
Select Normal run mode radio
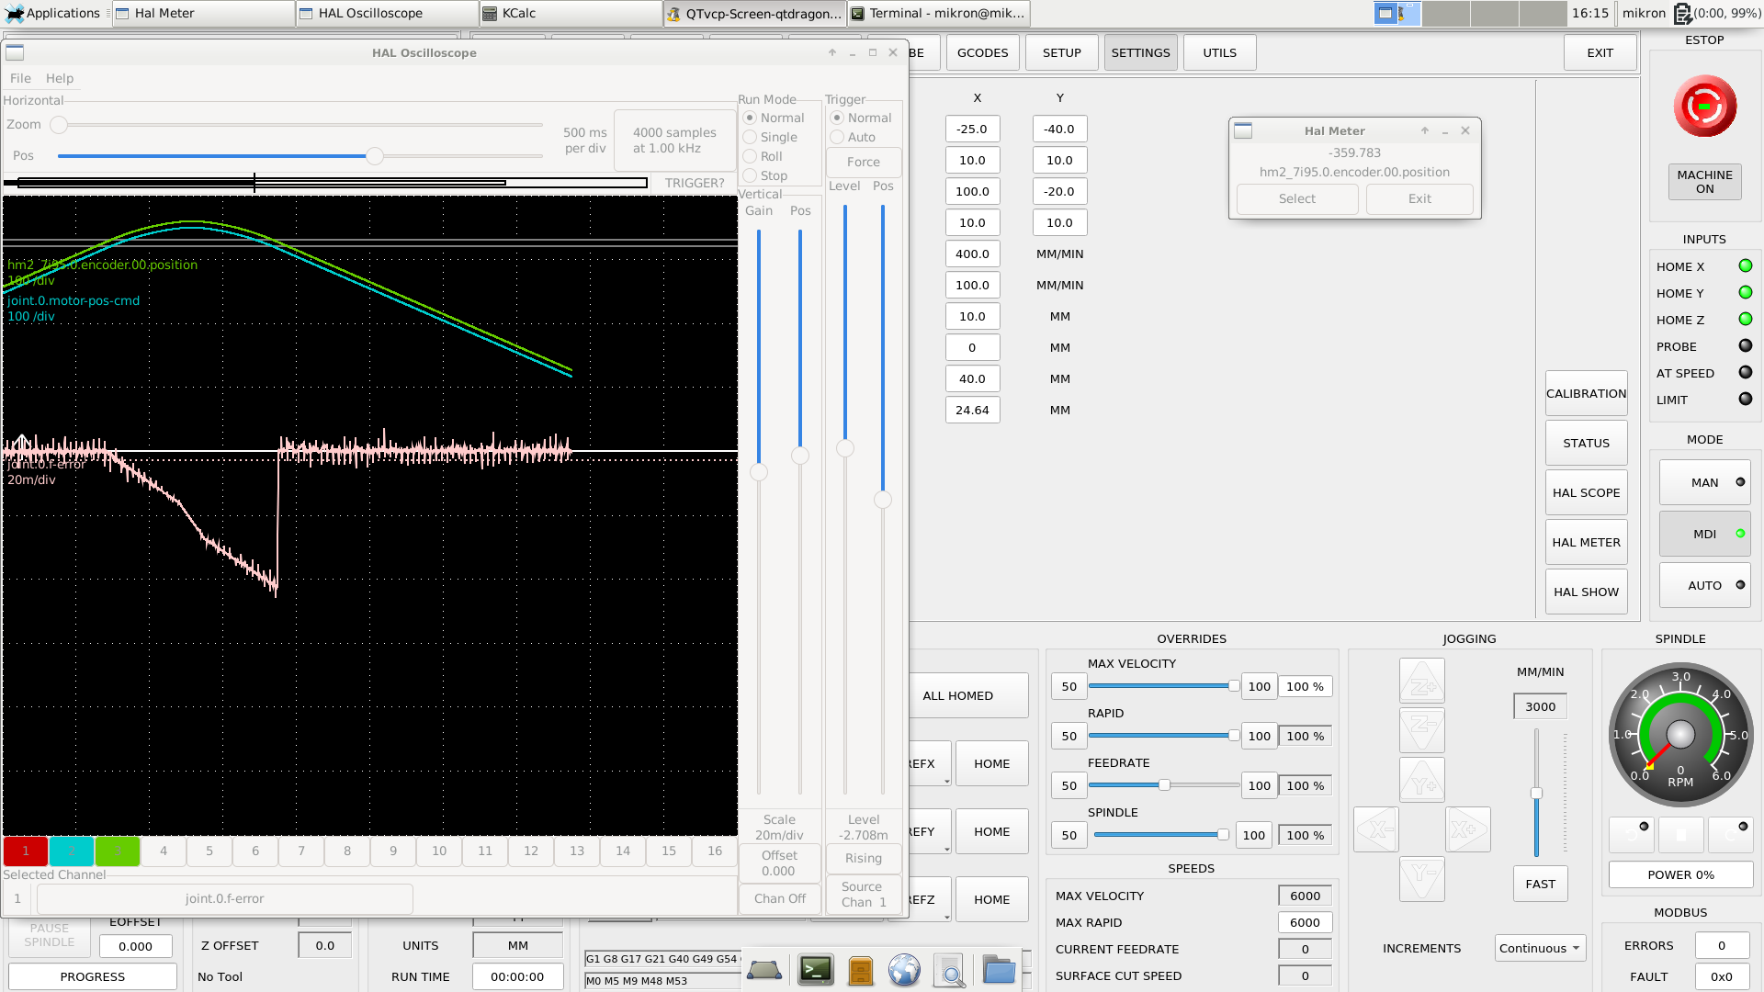pos(750,118)
